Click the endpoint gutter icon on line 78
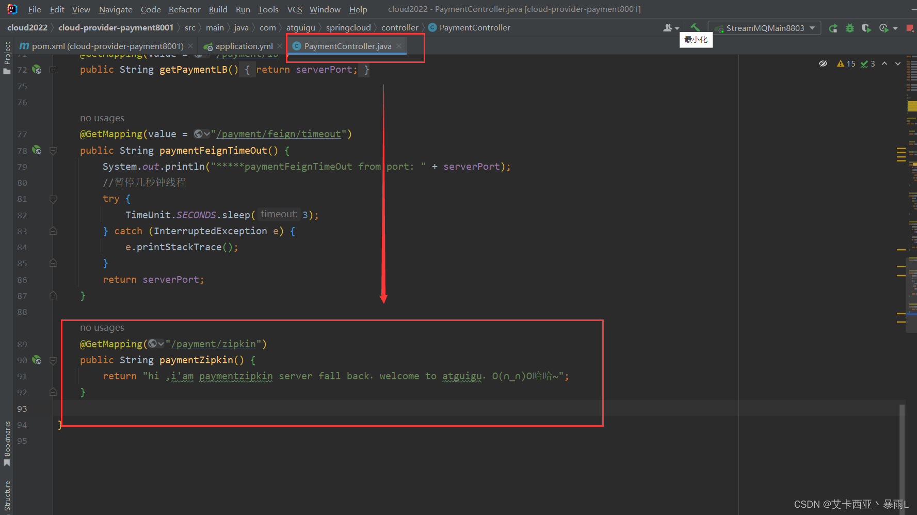Screen dimensions: 917x515 (37, 150)
